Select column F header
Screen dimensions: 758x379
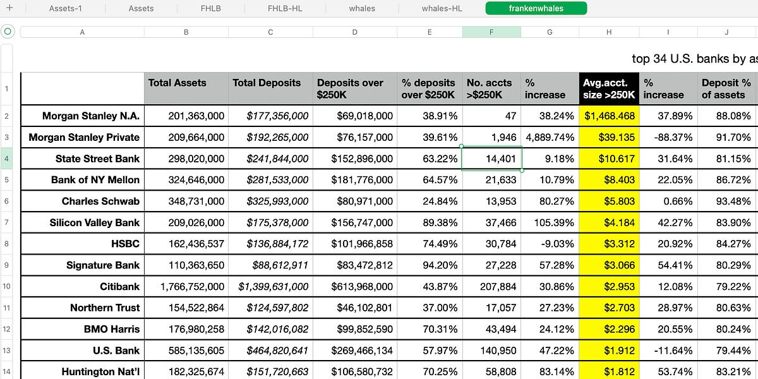(491, 32)
